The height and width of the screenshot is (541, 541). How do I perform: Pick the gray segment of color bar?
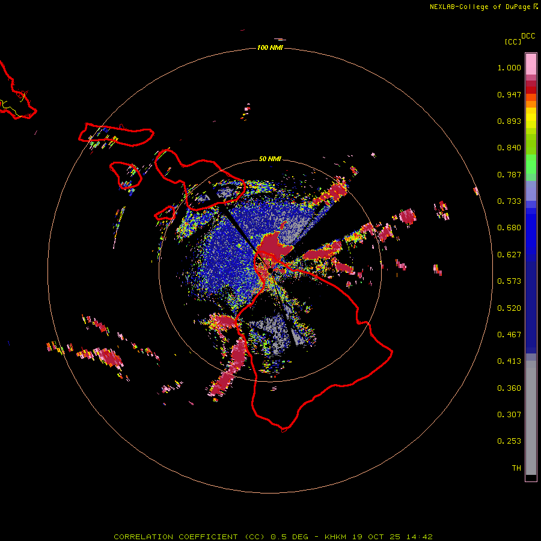[x=531, y=418]
